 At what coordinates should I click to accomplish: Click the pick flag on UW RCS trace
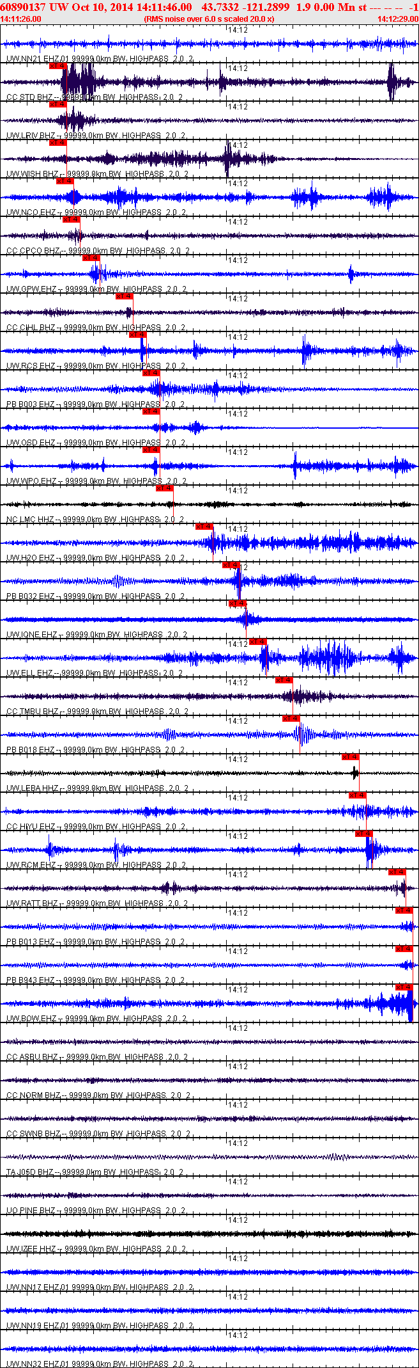(x=138, y=335)
